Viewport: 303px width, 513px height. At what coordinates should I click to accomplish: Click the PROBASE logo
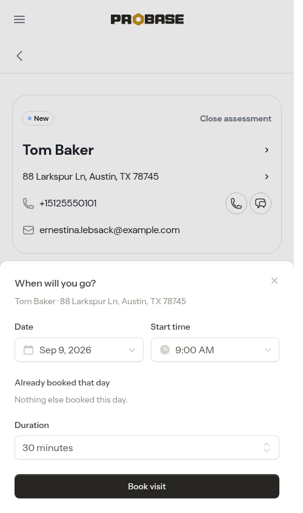pyautogui.click(x=147, y=19)
